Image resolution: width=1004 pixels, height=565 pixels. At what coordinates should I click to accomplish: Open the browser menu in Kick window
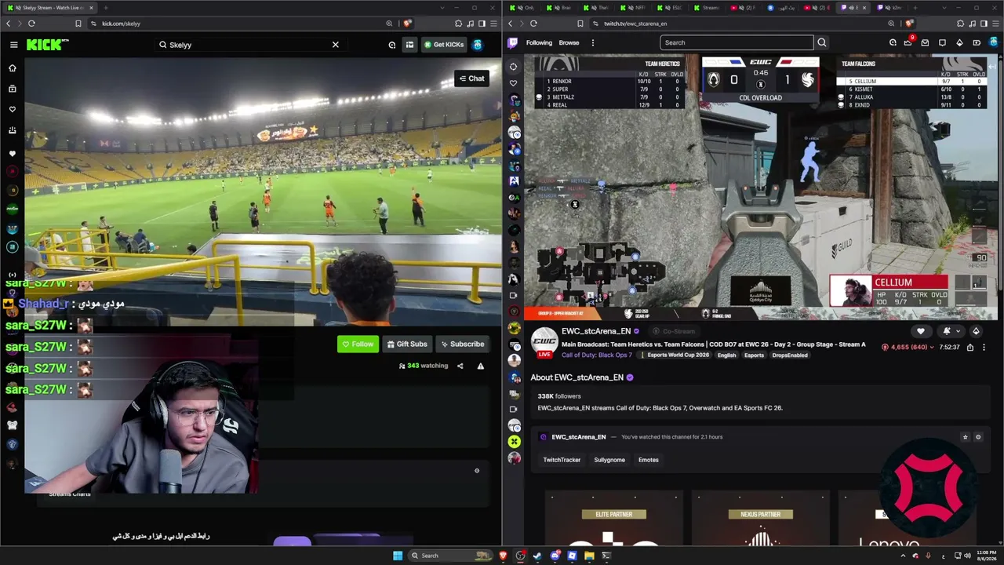point(493,24)
